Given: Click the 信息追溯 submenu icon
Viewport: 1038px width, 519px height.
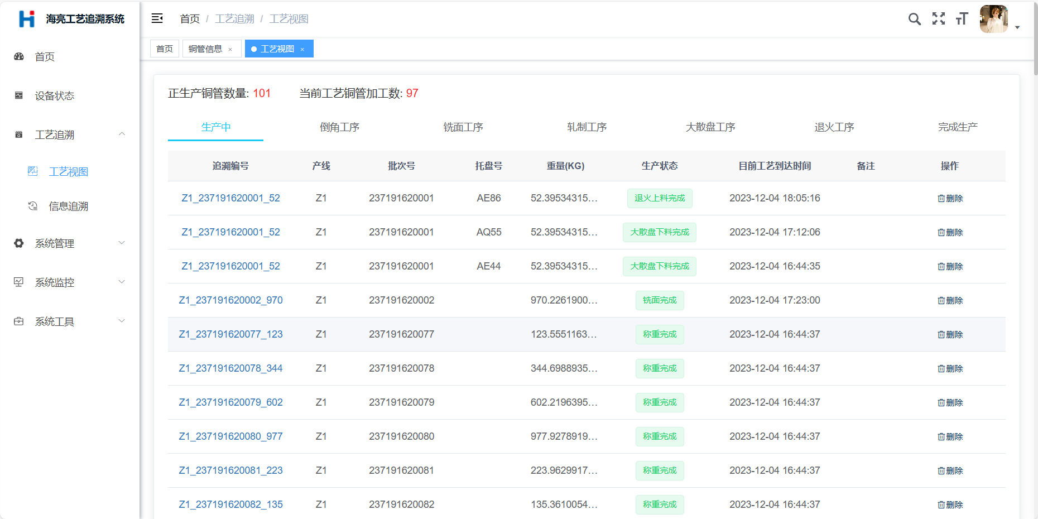Looking at the screenshot, I should [33, 206].
